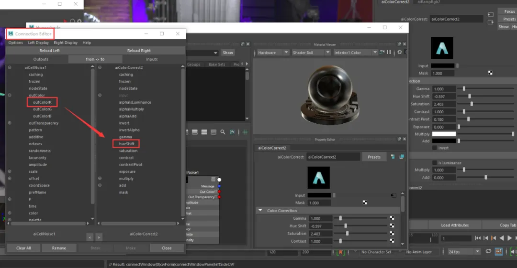Open Material Viewer settings gear
The height and width of the screenshot is (268, 517).
[x=400, y=52]
